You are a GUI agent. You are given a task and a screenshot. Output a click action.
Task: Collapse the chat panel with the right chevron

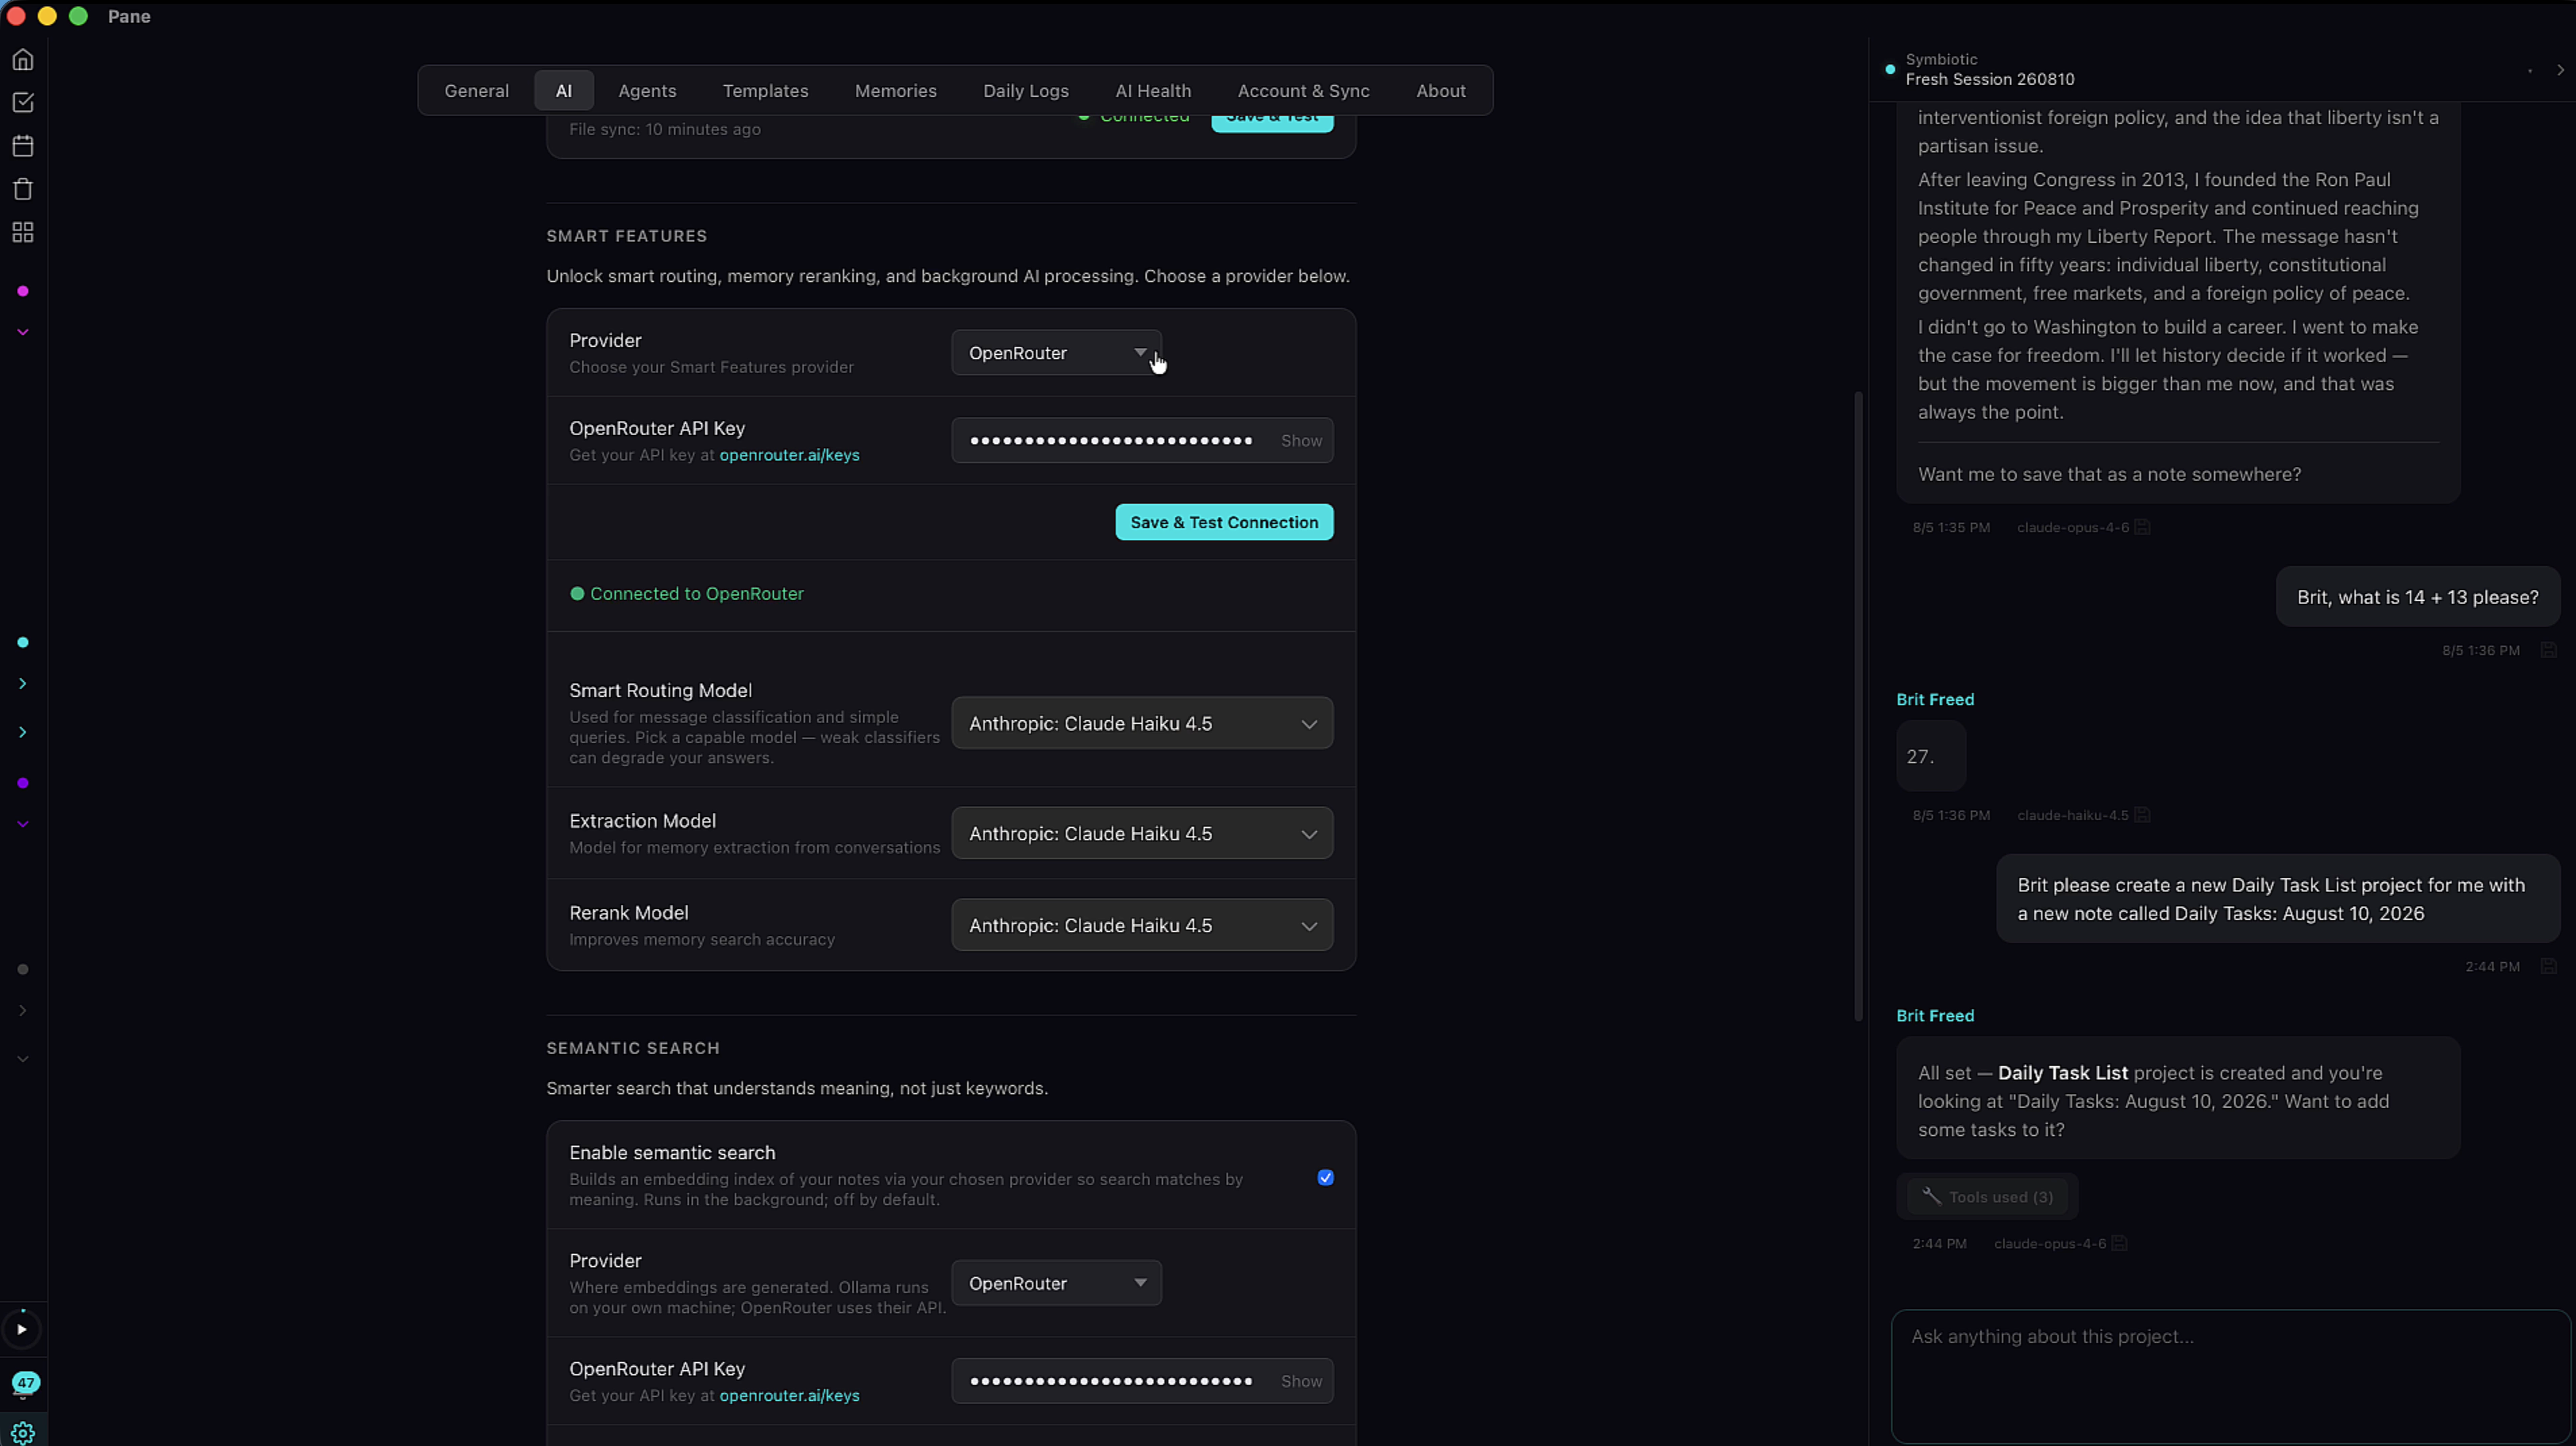pyautogui.click(x=2560, y=70)
